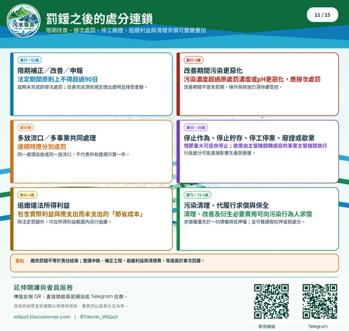Click heading 污染清理、代履行求償與保全
The image size is (349, 331).
point(226,205)
